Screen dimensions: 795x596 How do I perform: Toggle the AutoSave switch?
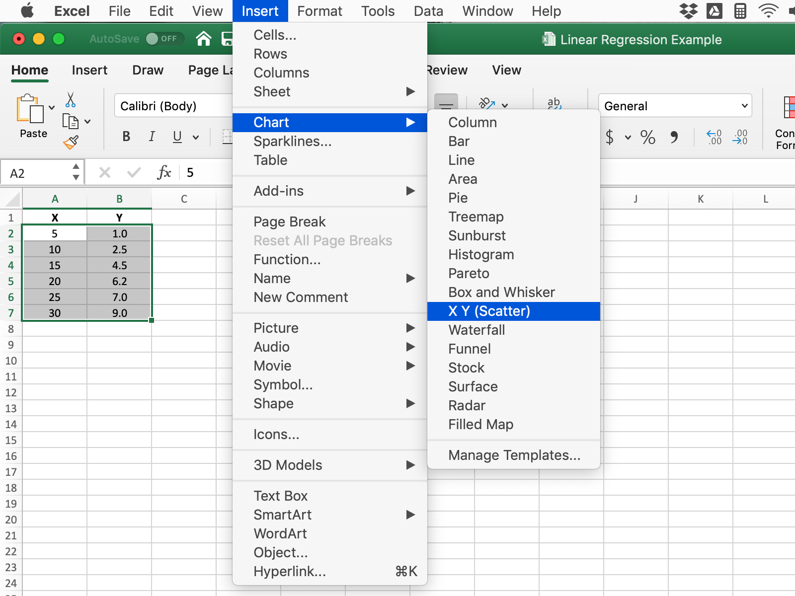[164, 39]
